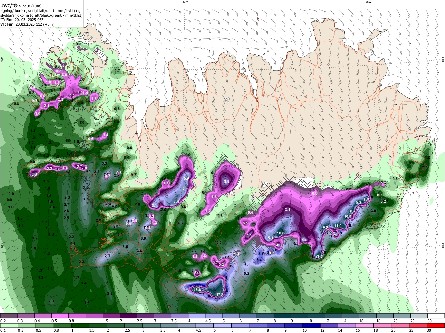The height and width of the screenshot is (333, 445).
Task: Select violet 12–14 swatch in bottom legend row
Action: 329,325
